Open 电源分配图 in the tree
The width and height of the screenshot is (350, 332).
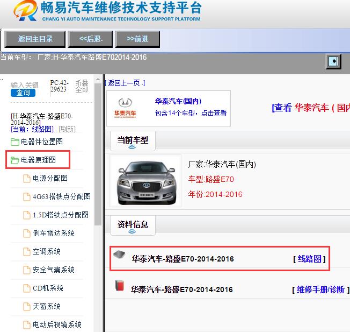[x=50, y=178]
